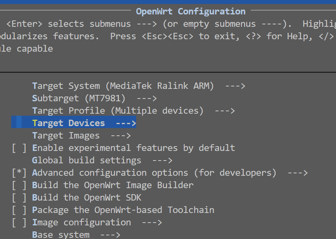Enable Build the OpenWrt SDK checkbox
The width and height of the screenshot is (336, 239).
19,198
